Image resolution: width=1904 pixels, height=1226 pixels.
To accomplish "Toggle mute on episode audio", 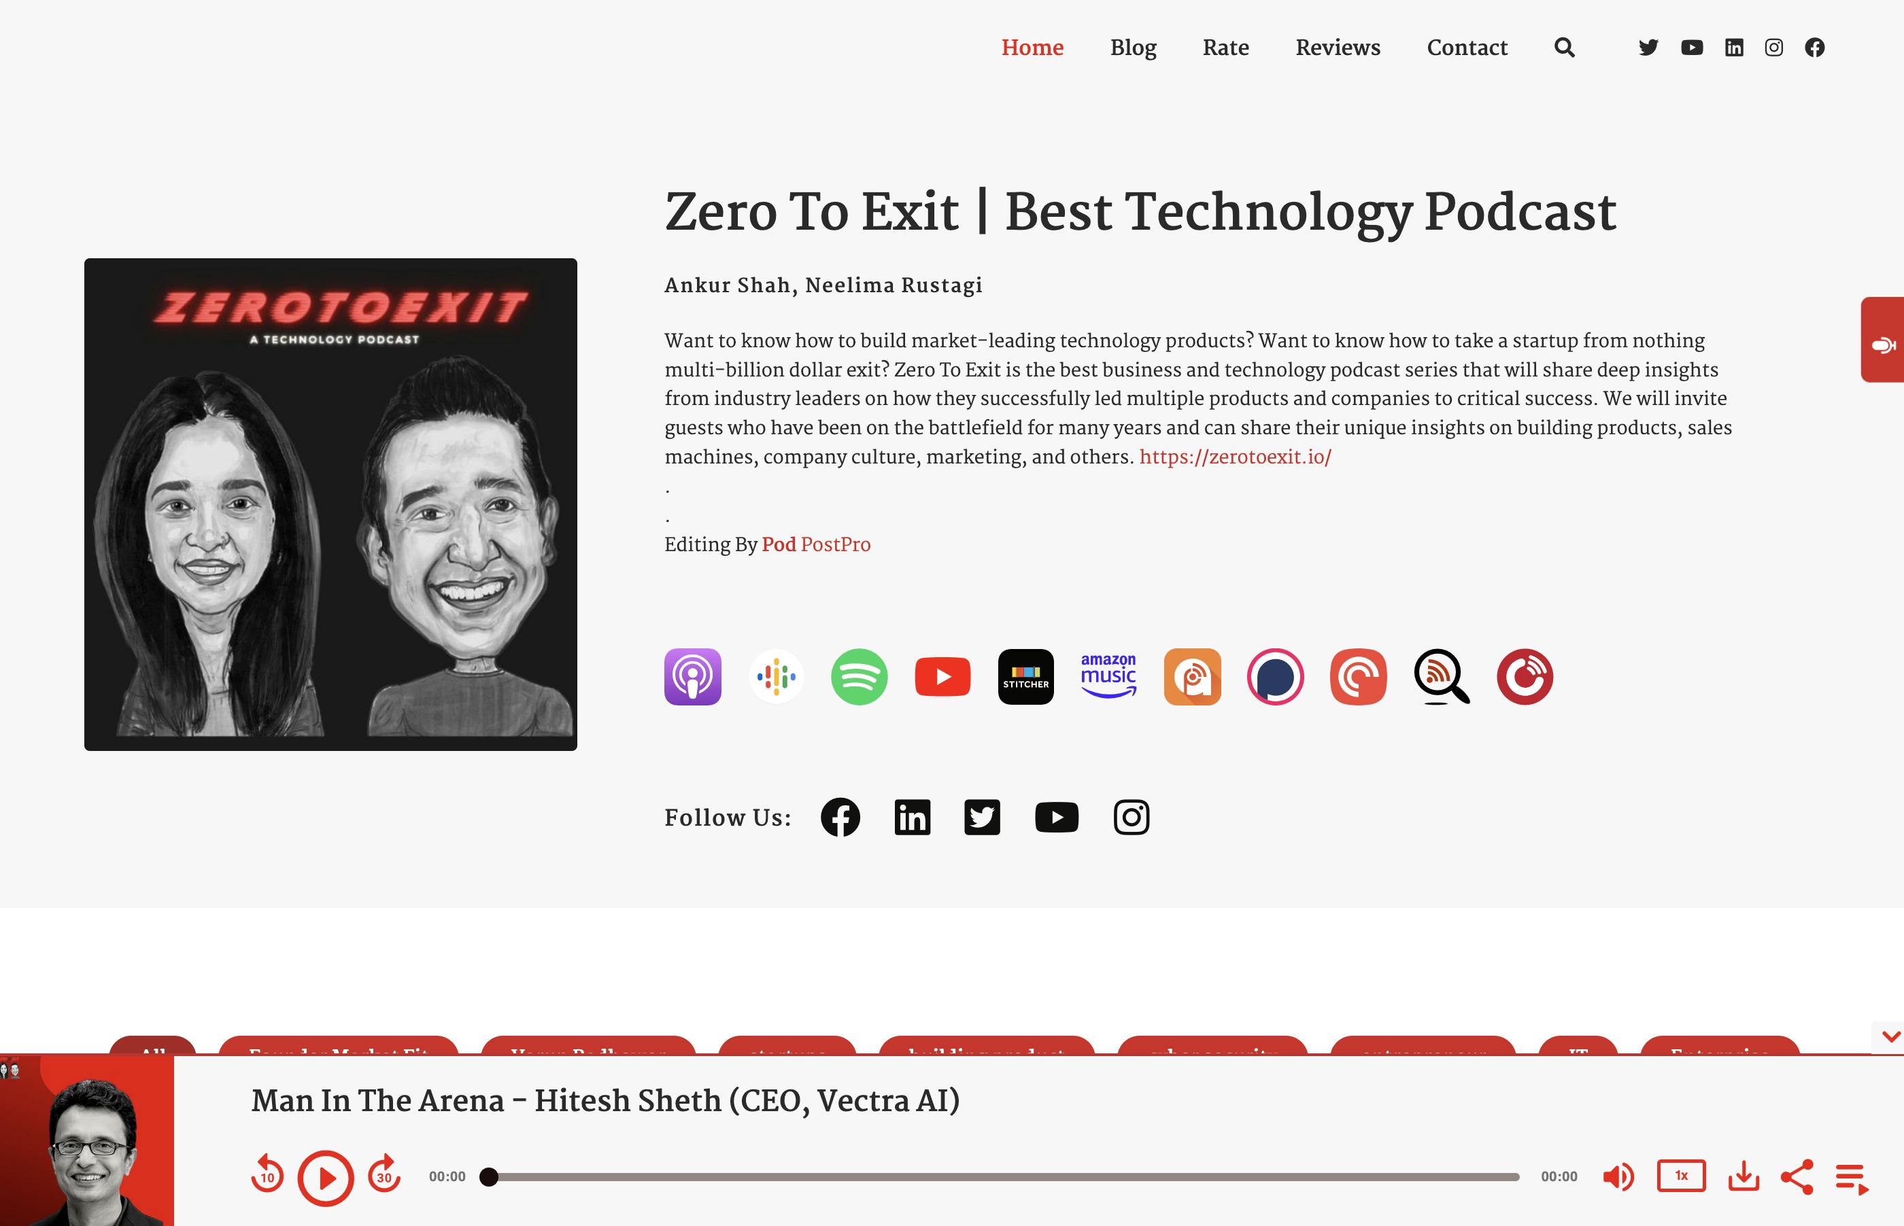I will (1620, 1176).
